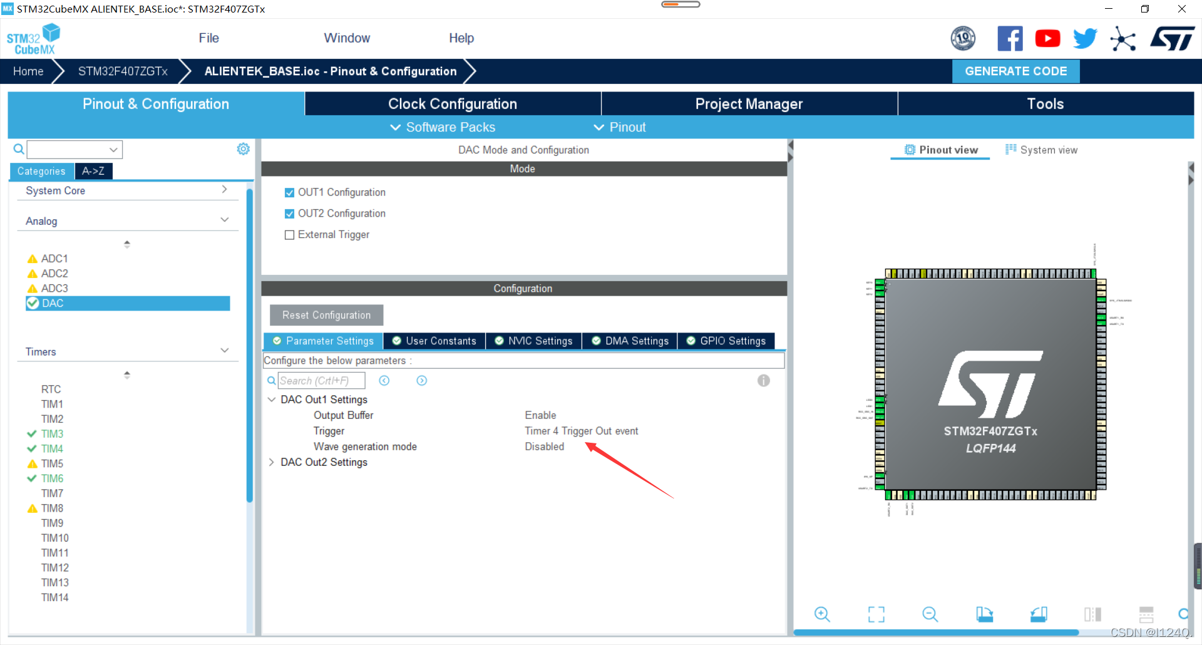Open the peripheral search combo box
Image resolution: width=1202 pixels, height=645 pixels.
(74, 150)
